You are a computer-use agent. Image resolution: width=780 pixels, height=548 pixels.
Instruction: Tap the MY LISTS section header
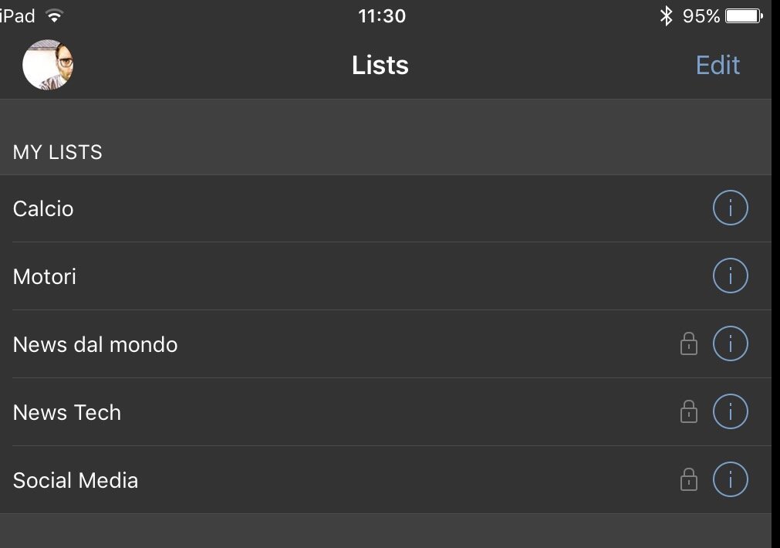pos(58,152)
